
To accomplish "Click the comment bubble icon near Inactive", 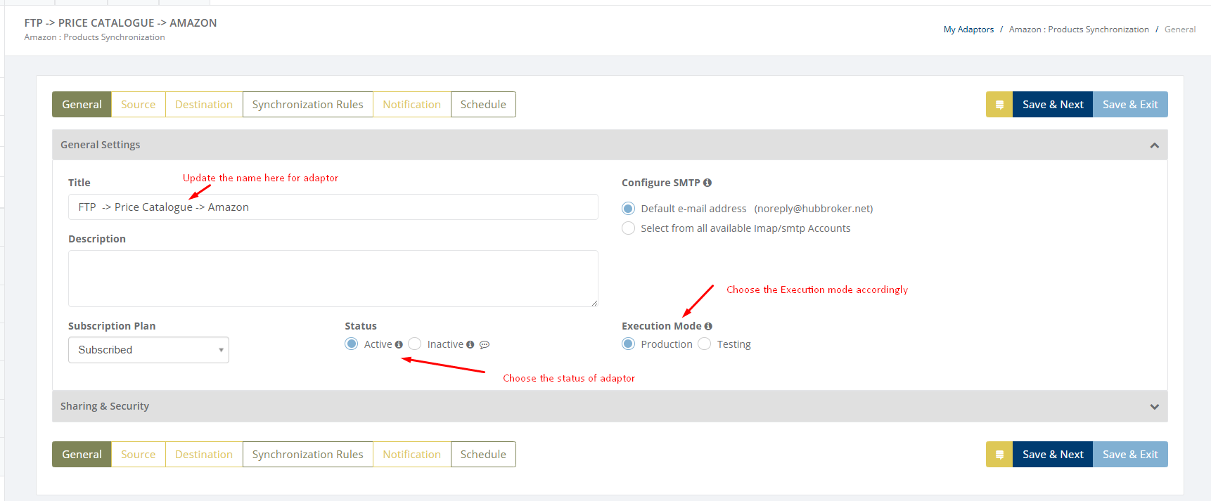I will pos(485,344).
